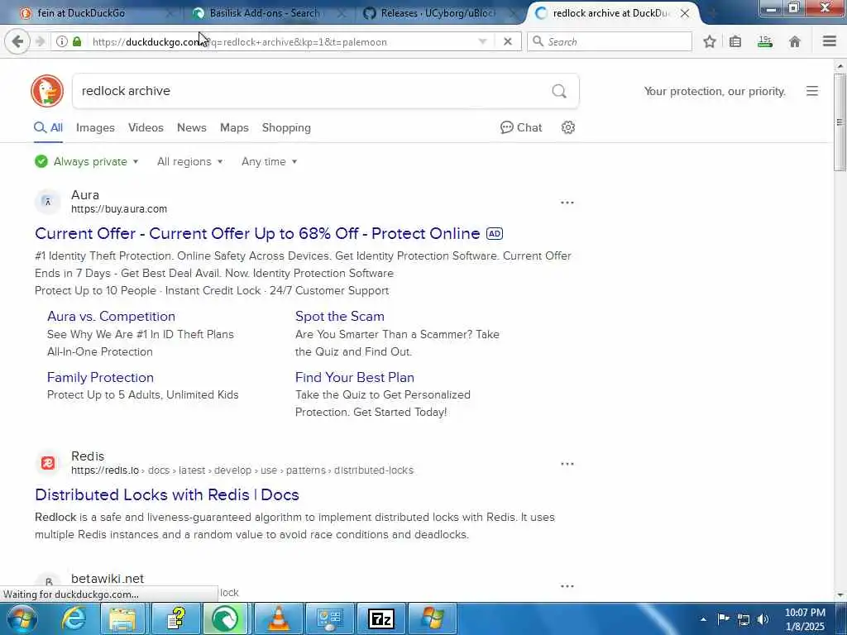This screenshot has width=847, height=635.
Task: Switch to Basilisk Add-ons Search tab
Action: (264, 13)
